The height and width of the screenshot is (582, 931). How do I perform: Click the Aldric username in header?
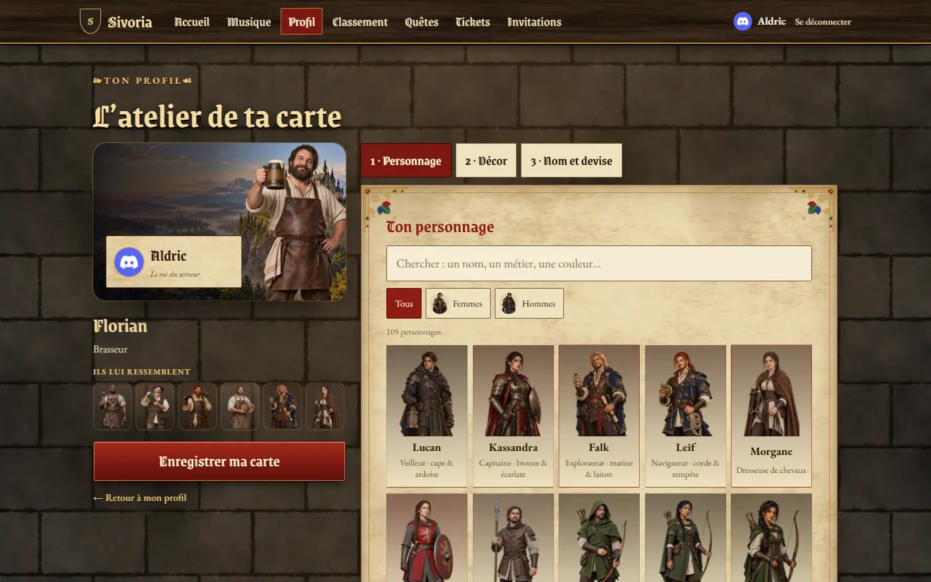coord(771,21)
